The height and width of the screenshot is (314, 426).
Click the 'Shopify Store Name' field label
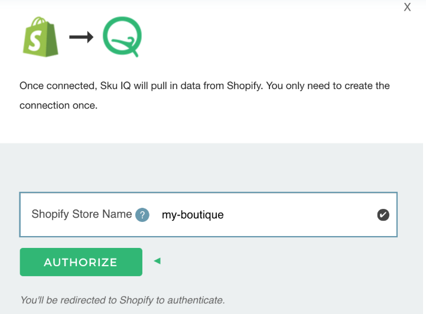(x=82, y=214)
